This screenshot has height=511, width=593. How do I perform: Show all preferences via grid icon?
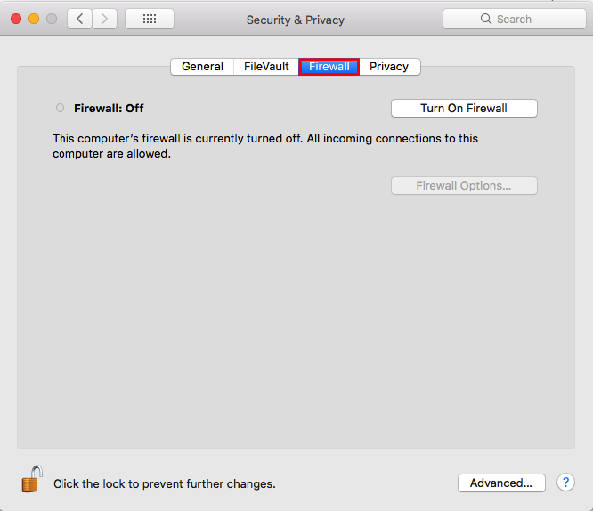pos(150,19)
